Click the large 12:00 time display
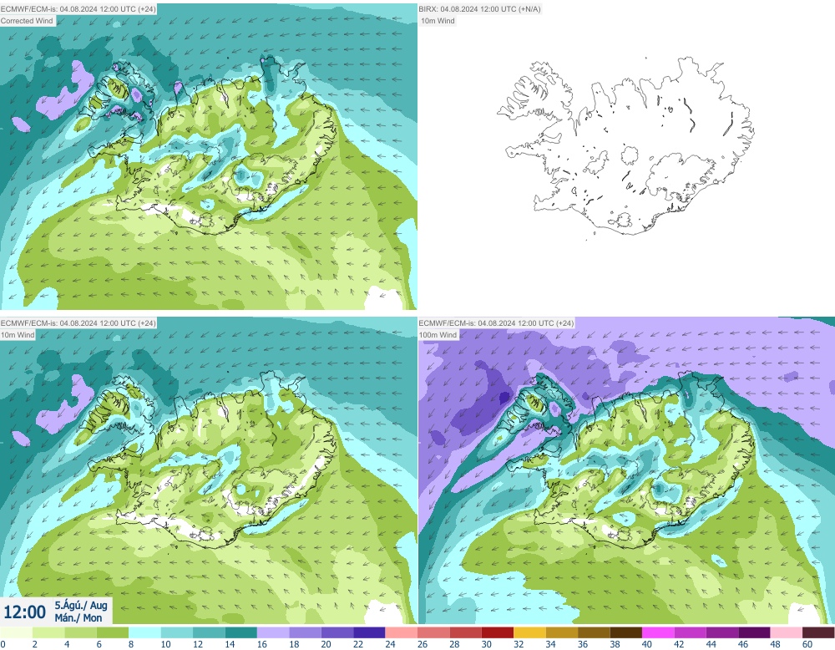The height and width of the screenshot is (650, 835). pyautogui.click(x=24, y=612)
